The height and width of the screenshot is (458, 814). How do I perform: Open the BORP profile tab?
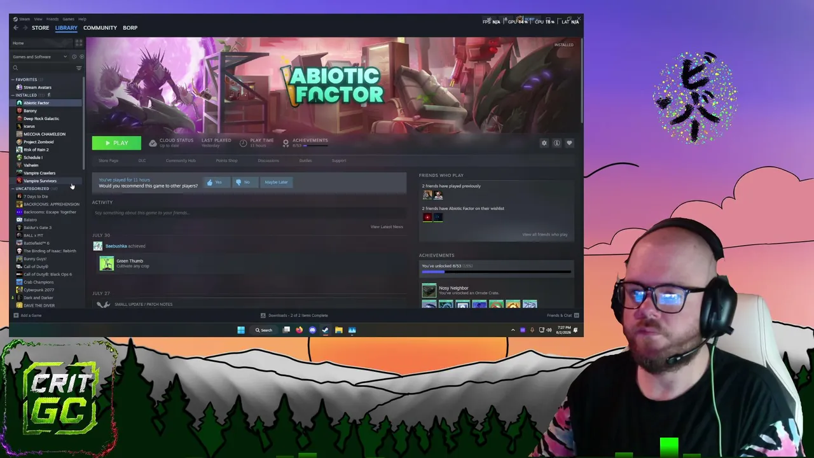(x=130, y=28)
